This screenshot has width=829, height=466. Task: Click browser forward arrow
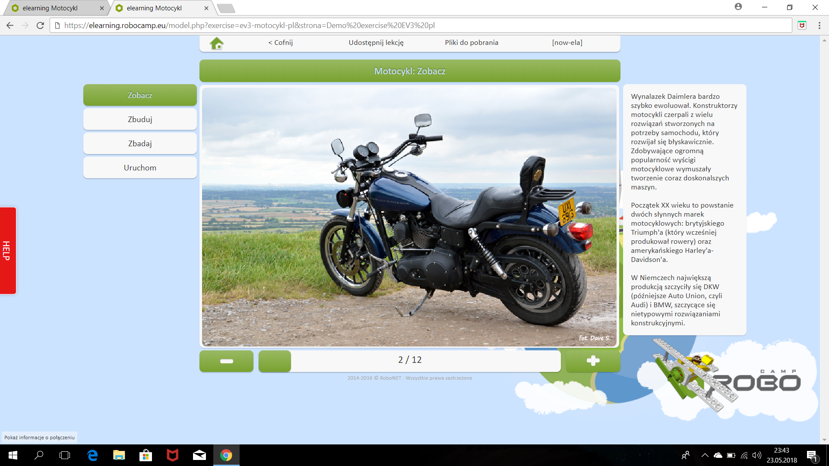click(x=25, y=25)
